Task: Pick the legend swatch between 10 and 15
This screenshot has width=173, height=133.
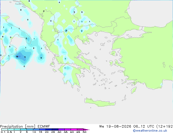Action: (36, 129)
